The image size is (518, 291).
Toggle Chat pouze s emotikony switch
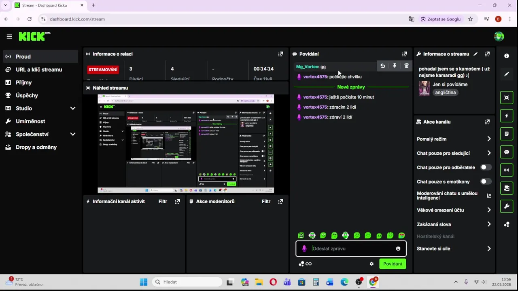(x=486, y=181)
